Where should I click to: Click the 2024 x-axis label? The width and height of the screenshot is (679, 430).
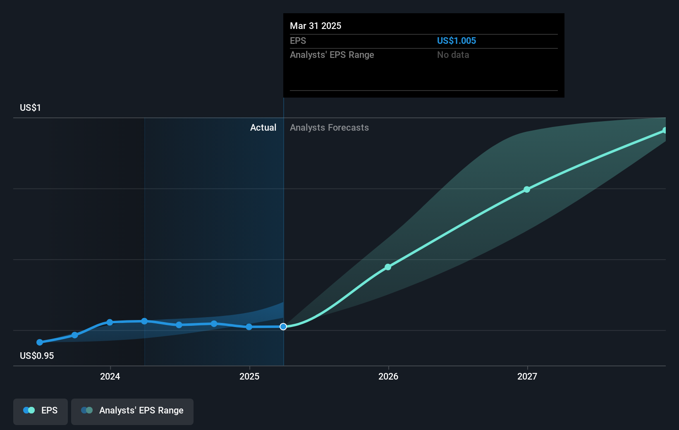tap(110, 376)
